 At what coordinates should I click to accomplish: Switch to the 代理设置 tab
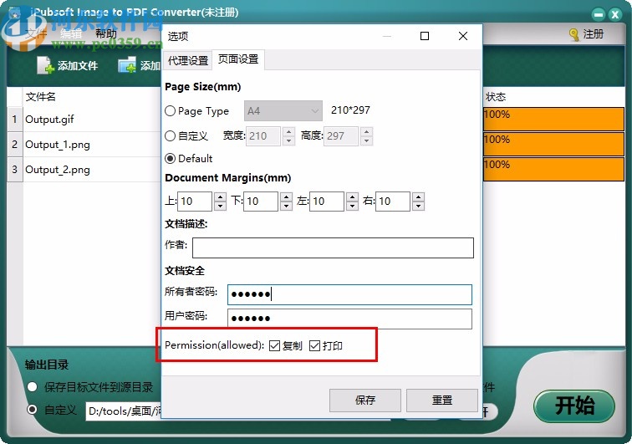click(188, 60)
